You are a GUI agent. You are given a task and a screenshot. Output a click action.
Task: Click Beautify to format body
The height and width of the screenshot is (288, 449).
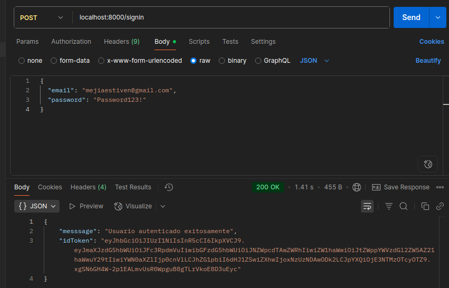point(428,61)
